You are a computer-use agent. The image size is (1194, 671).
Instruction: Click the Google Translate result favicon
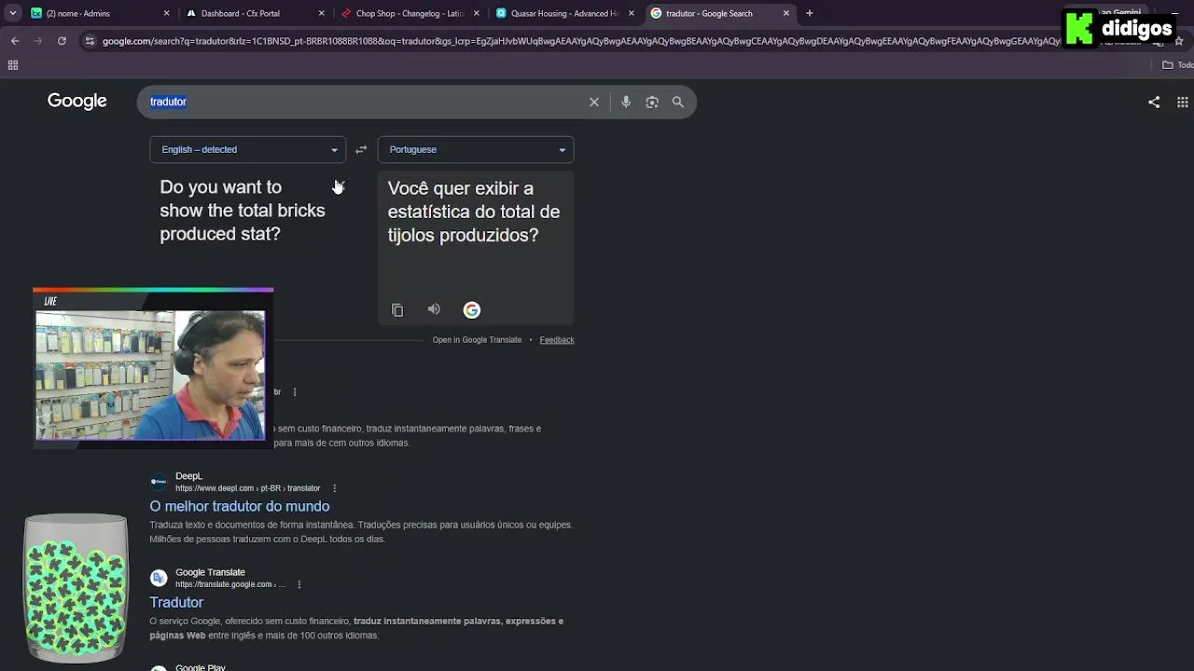point(159,578)
